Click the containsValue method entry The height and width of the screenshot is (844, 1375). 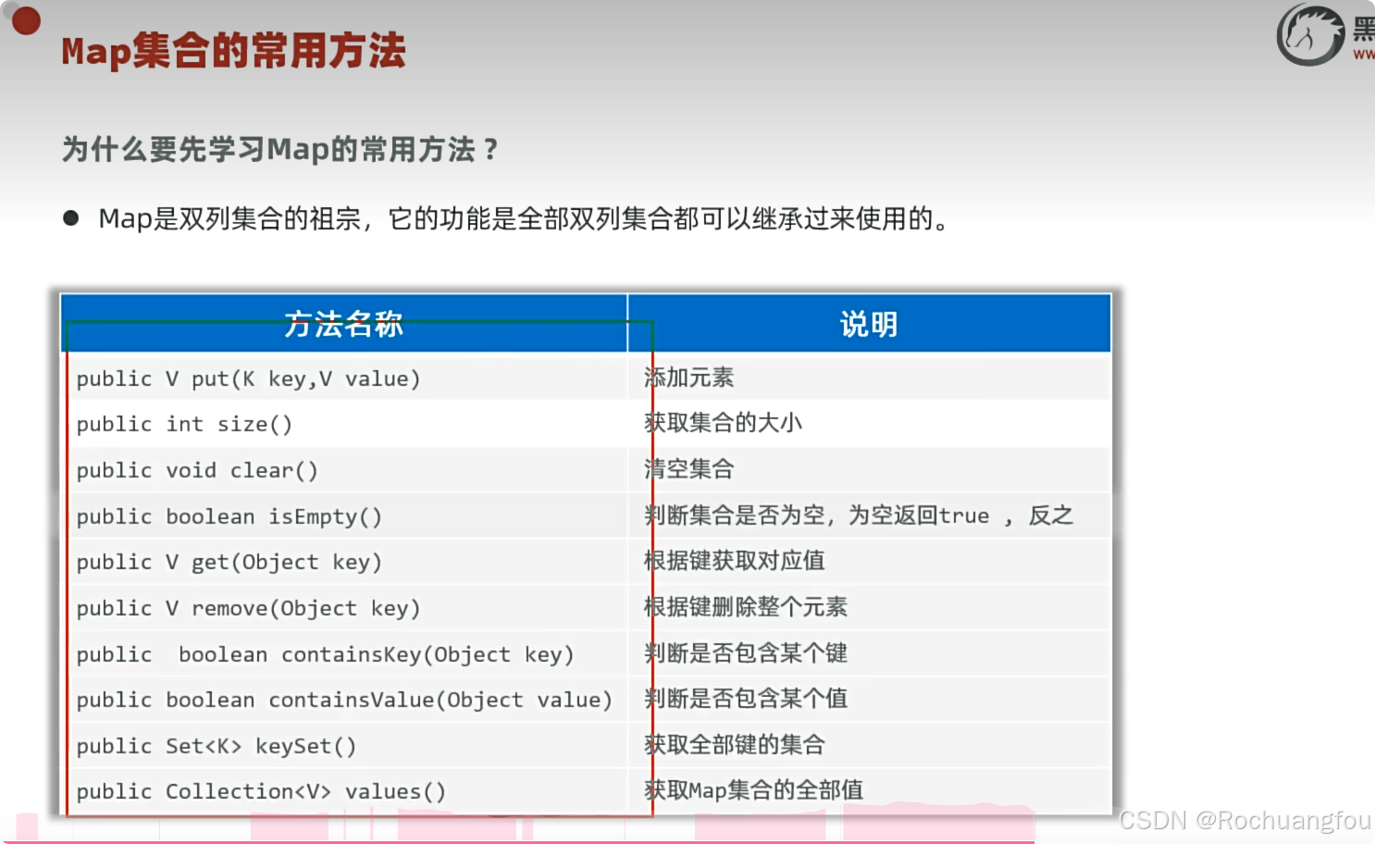pos(344,700)
